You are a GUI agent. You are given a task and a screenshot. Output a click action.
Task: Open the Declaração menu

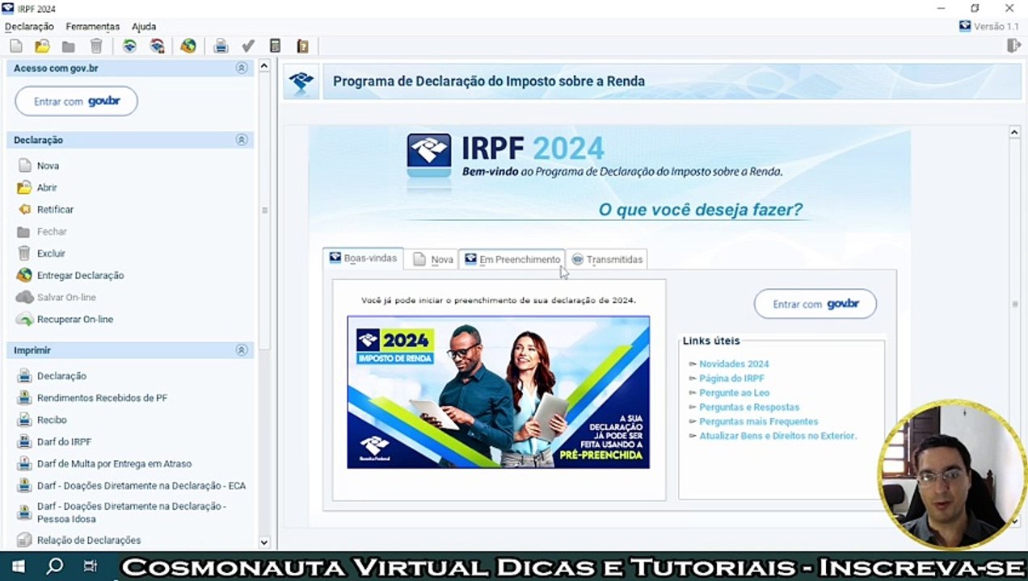coord(29,27)
